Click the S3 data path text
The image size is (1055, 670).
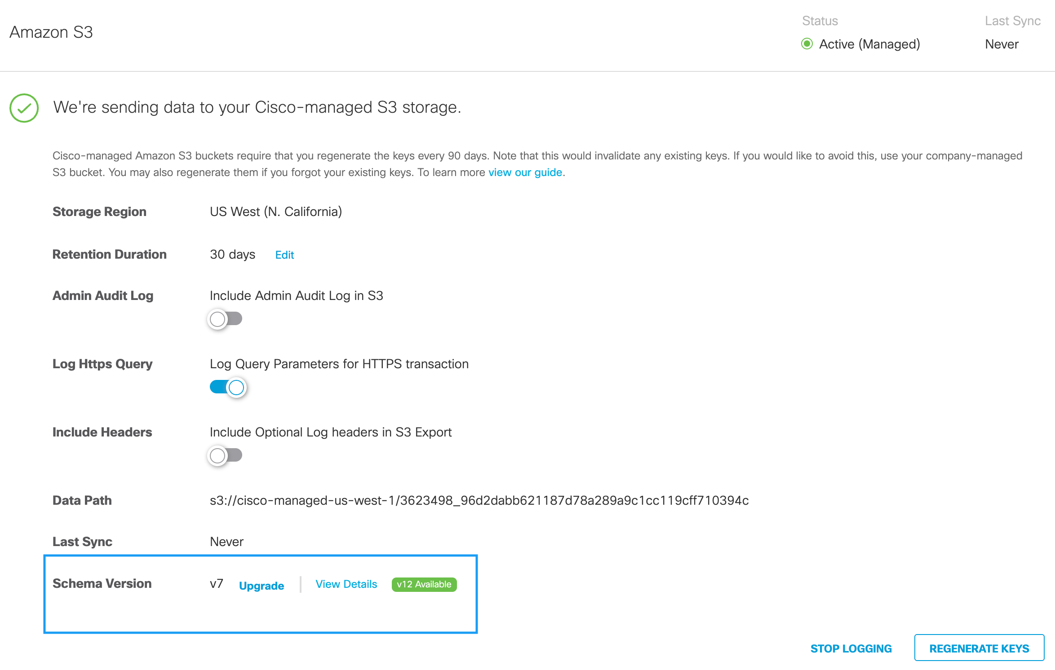[479, 500]
